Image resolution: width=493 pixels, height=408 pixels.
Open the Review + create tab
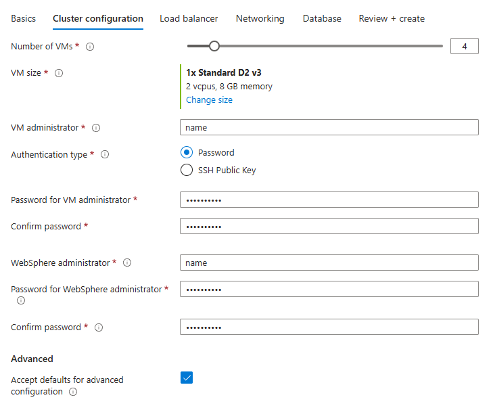point(392,19)
